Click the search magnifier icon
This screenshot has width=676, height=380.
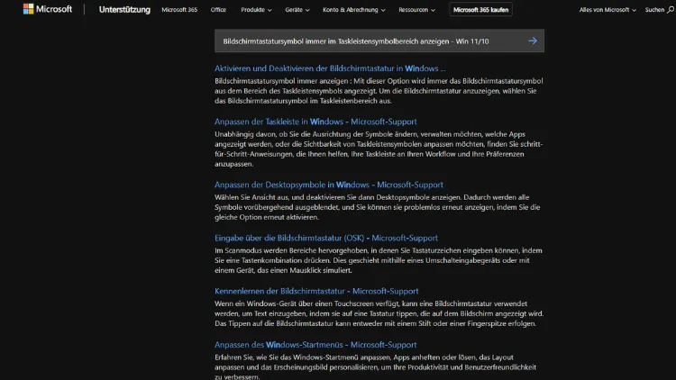(x=671, y=10)
